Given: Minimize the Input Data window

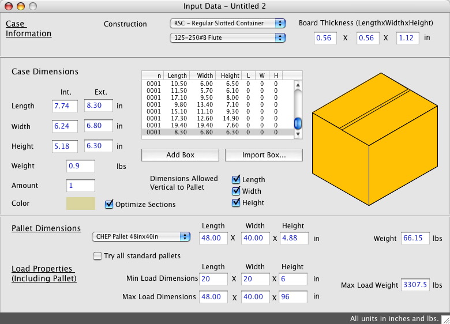Looking at the screenshot, I should tap(21, 6).
